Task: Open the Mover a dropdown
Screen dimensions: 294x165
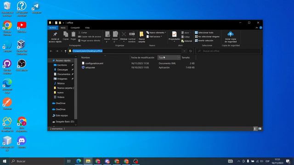Action: click(x=107, y=37)
